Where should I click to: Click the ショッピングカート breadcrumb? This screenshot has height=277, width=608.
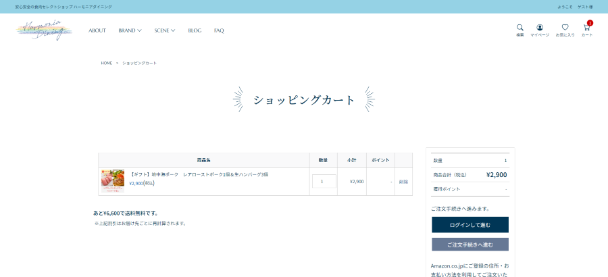coord(139,63)
